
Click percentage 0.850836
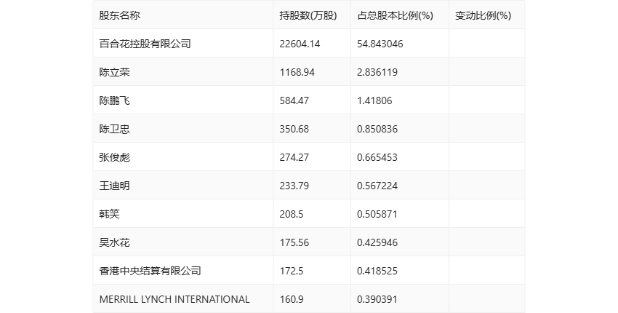point(377,129)
